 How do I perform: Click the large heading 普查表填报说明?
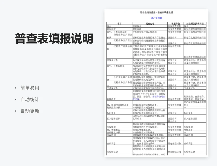54,38
